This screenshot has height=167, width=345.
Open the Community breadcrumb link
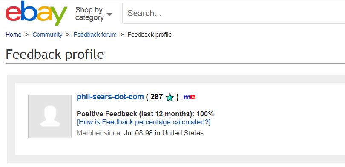tap(47, 35)
